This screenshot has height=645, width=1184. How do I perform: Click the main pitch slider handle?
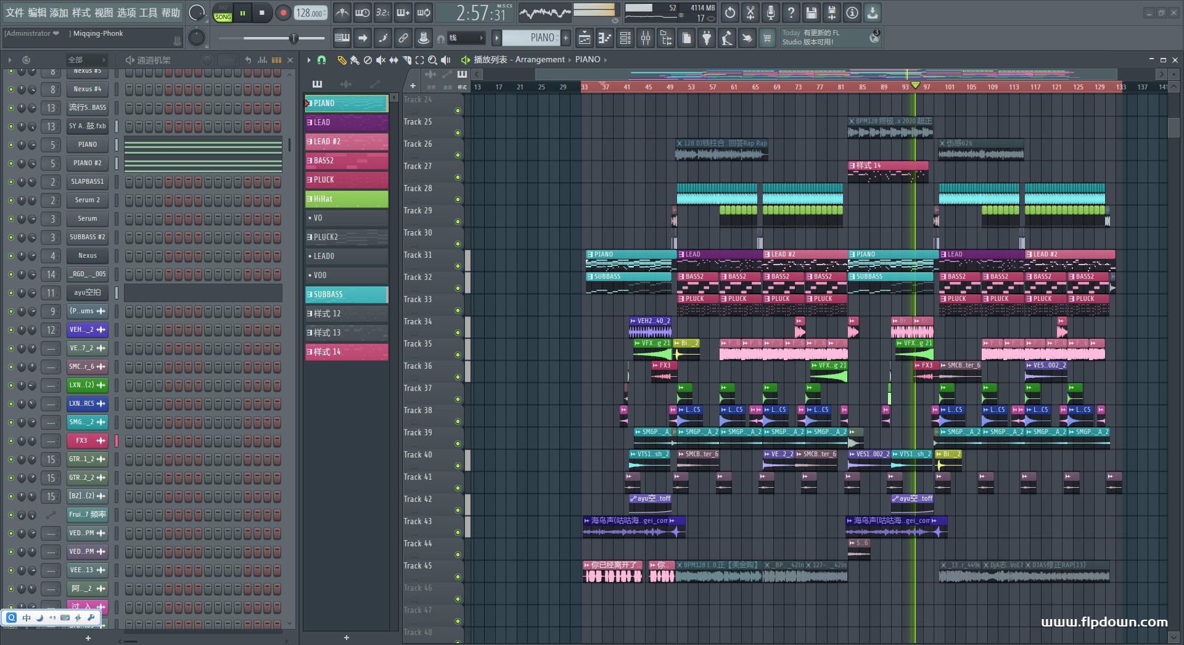coord(294,38)
